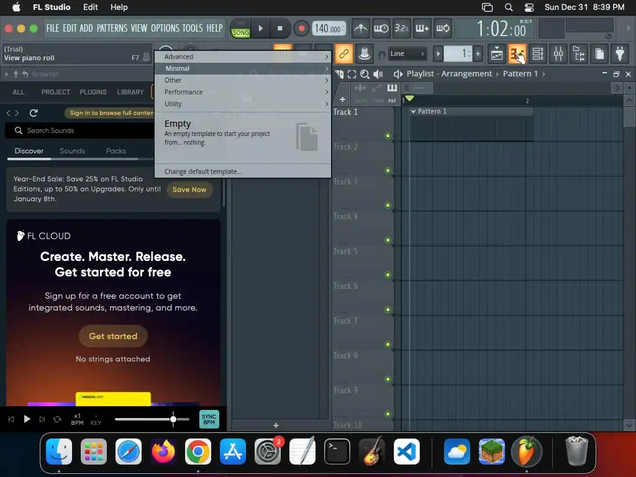
Task: Open the pattern selector arrow
Action: (x=438, y=53)
